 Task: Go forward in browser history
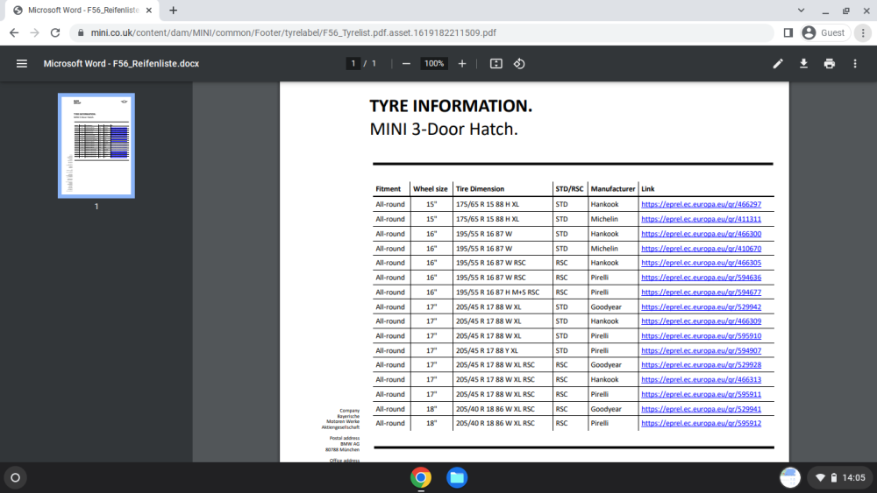pos(35,33)
